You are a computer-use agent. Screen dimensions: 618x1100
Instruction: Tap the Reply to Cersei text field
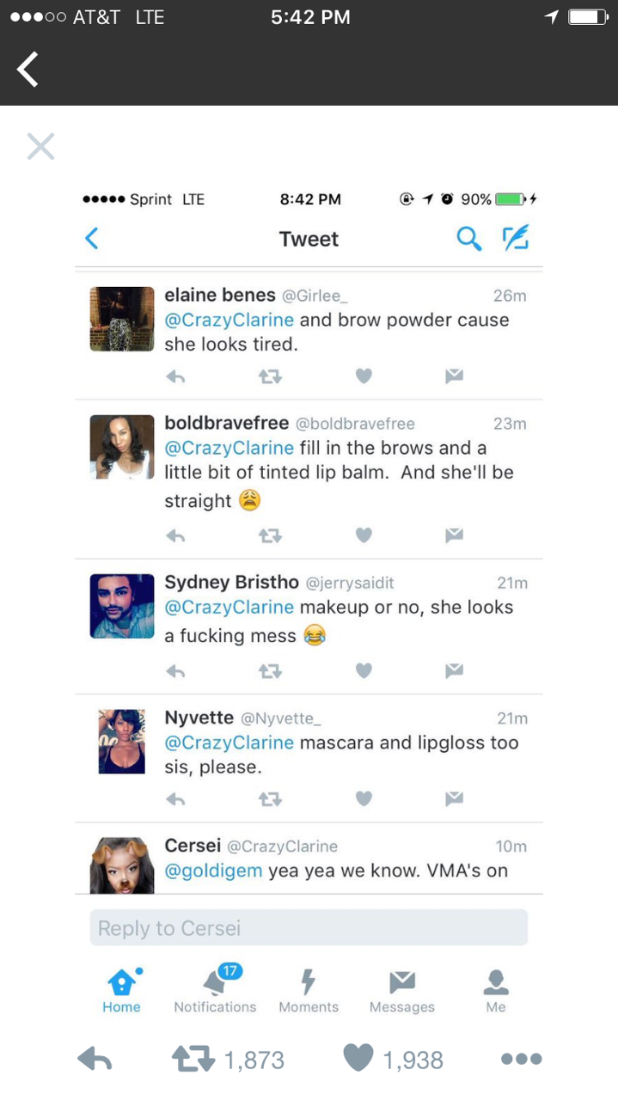point(309,928)
